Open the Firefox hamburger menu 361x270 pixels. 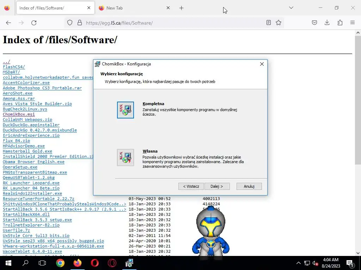353,22
